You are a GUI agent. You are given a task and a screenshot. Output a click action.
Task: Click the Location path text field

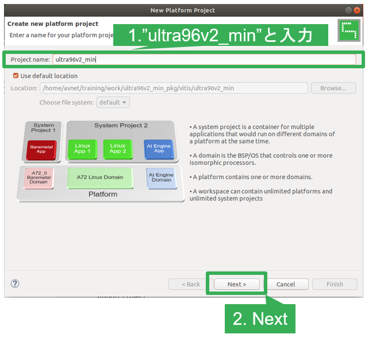[173, 88]
